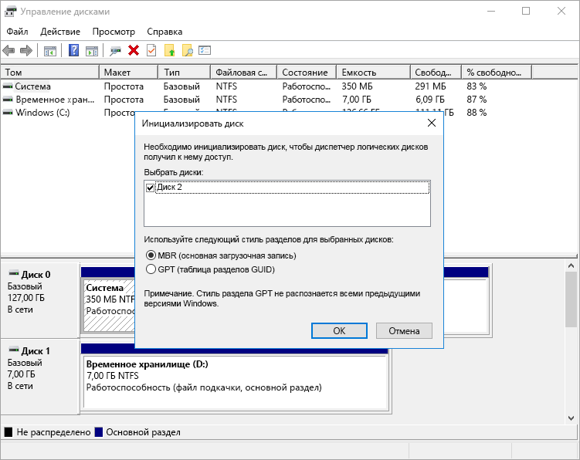The image size is (580, 460).
Task: Click the blue Основной раздел legend swatch
Action: click(x=98, y=432)
